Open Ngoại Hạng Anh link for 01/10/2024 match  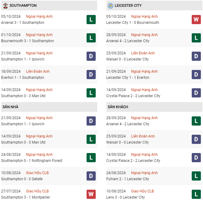39,35
